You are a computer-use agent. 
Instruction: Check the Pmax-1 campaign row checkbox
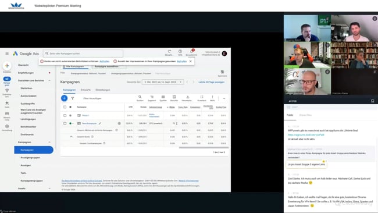coord(65,116)
